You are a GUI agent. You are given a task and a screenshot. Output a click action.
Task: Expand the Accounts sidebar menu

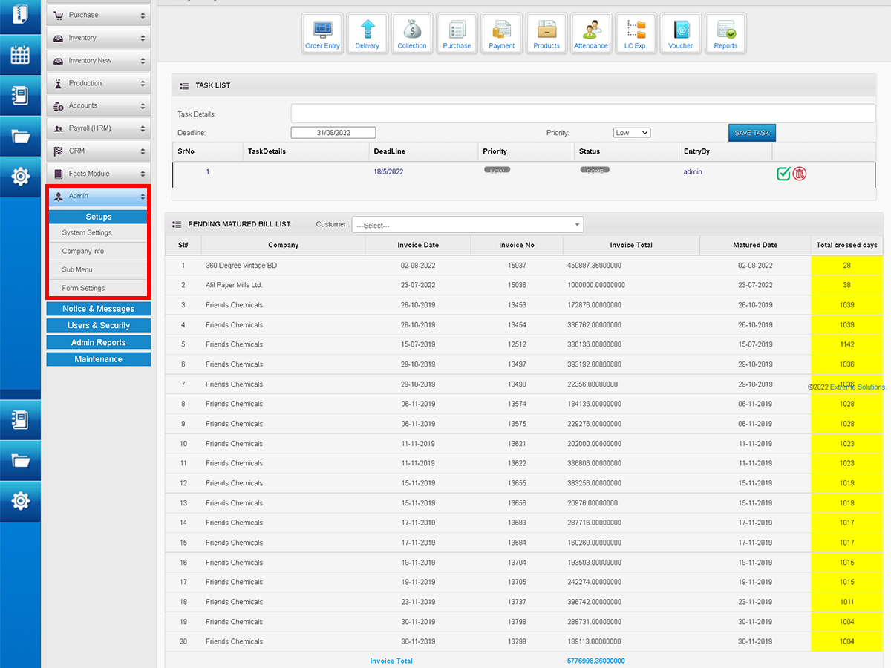[99, 105]
